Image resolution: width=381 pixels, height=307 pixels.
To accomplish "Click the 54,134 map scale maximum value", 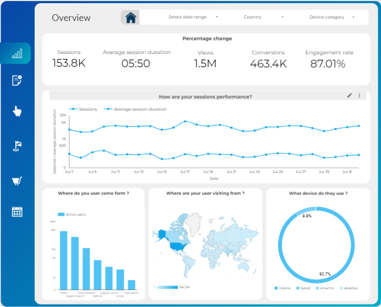I will click(184, 287).
